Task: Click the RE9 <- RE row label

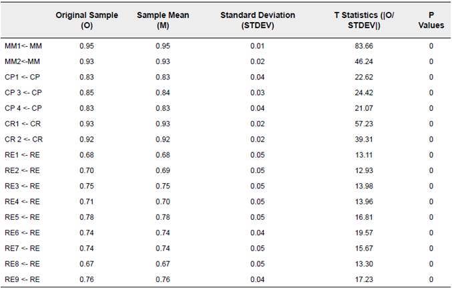Action: 22,279
